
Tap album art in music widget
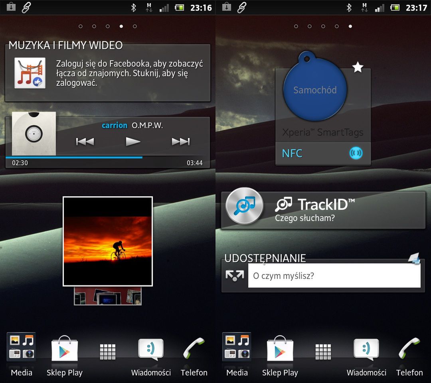pyautogui.click(x=34, y=134)
